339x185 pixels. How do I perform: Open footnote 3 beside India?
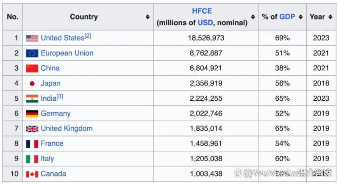(60, 97)
